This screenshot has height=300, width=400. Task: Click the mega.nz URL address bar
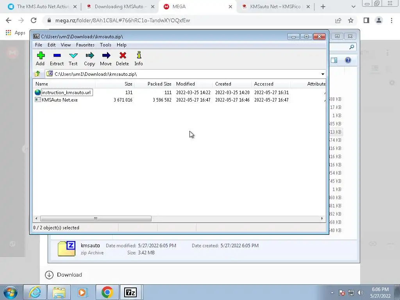click(x=189, y=20)
